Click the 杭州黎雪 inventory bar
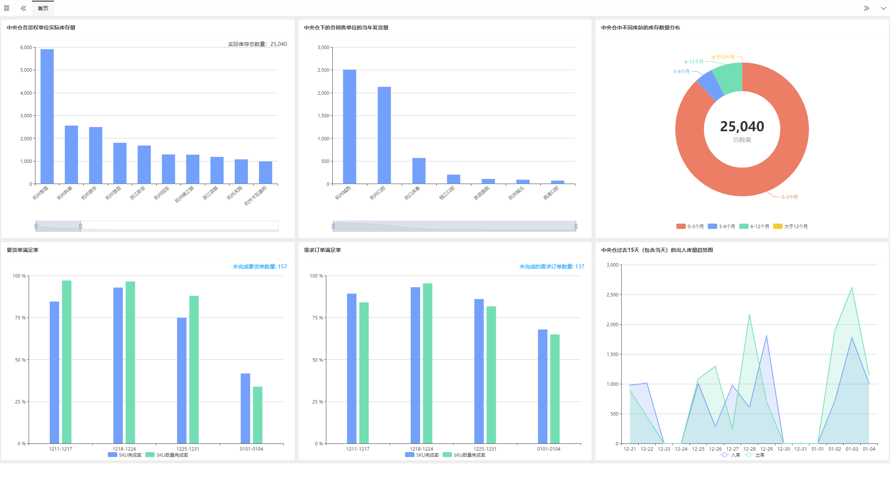 [x=47, y=117]
